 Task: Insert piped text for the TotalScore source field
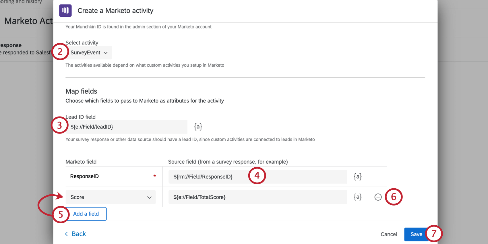click(x=357, y=197)
